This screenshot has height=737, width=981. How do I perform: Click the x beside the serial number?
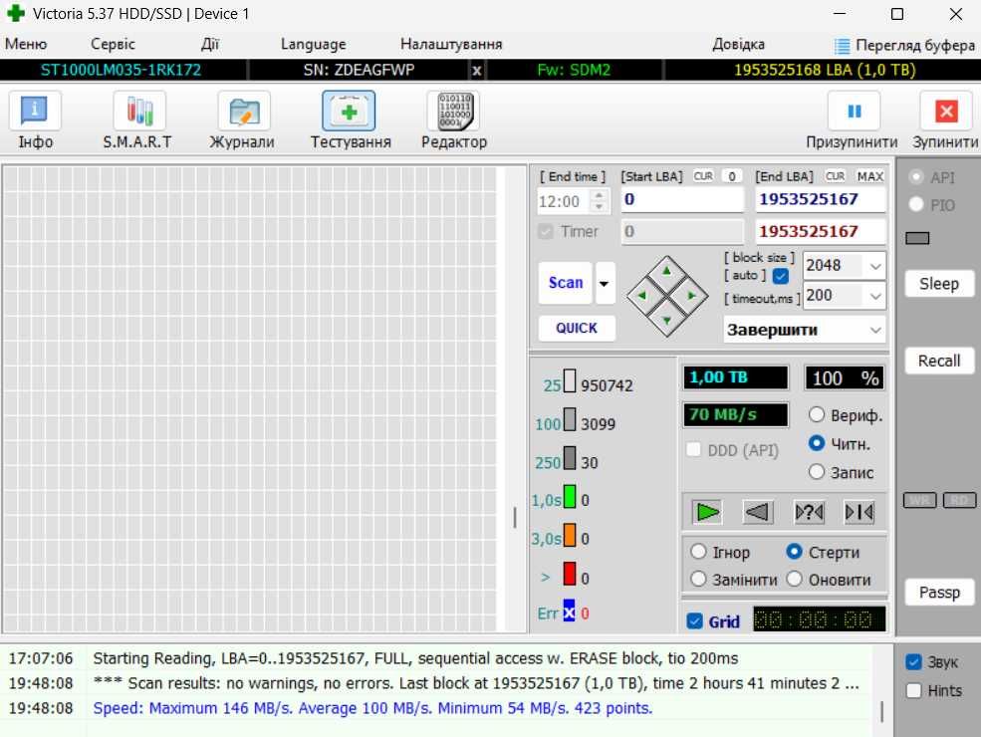tap(477, 70)
